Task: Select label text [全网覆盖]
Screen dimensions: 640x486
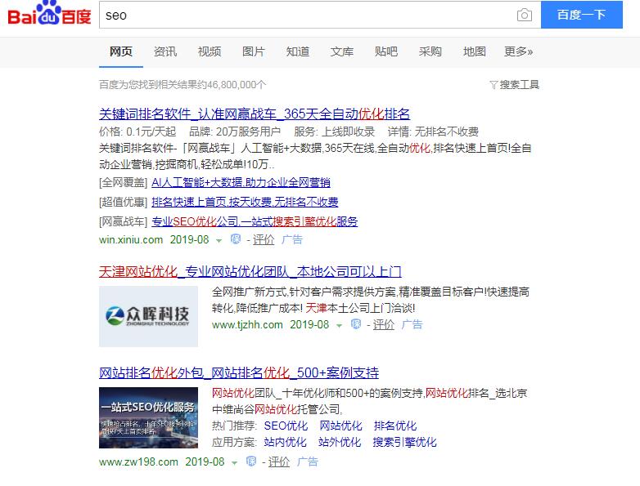Action: [x=124, y=182]
